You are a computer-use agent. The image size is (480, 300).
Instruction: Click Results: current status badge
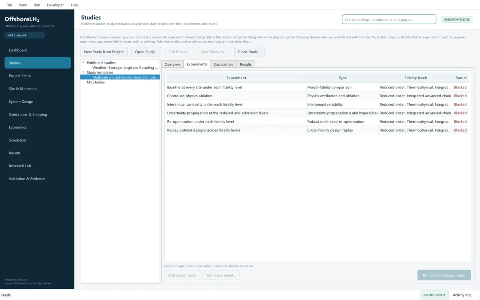[434, 295]
